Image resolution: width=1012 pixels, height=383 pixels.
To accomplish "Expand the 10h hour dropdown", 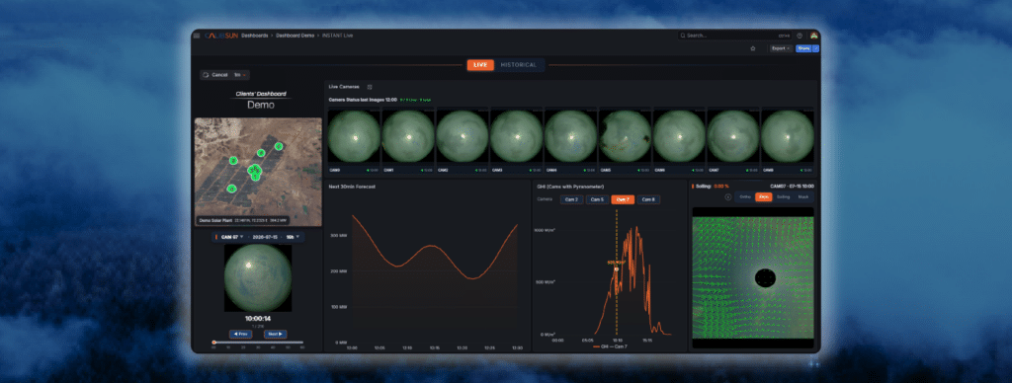I will pyautogui.click(x=293, y=237).
